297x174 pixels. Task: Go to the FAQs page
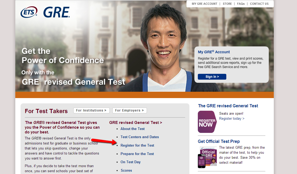[x=241, y=4]
